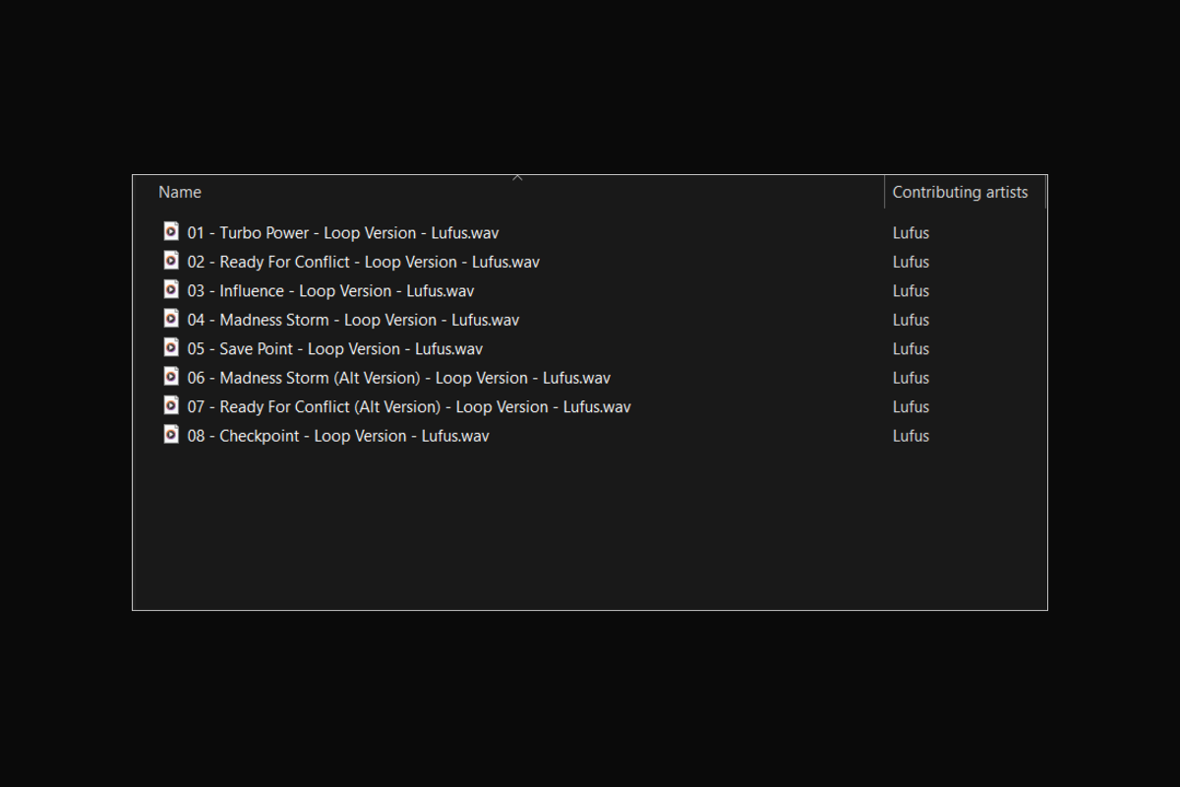Sort by the Contributing artists column
Screen dimensions: 1180x787
(960, 193)
